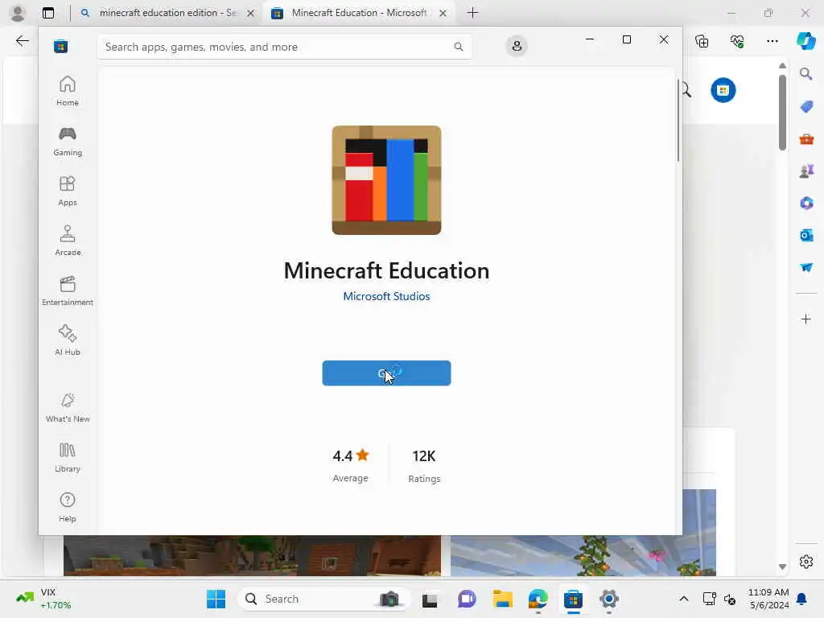This screenshot has width=824, height=618.
Task: Open Microsoft Studios publisher link
Action: [386, 296]
